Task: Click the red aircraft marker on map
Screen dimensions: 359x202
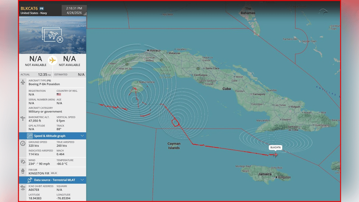Action: (x=276, y=155)
